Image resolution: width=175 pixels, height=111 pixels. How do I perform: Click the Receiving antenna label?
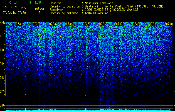[64, 13]
